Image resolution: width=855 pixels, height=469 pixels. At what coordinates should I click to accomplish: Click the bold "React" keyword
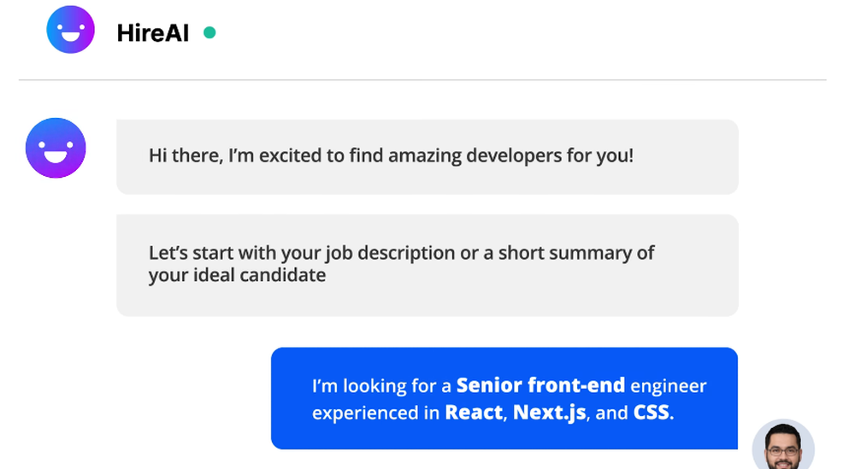tap(474, 413)
